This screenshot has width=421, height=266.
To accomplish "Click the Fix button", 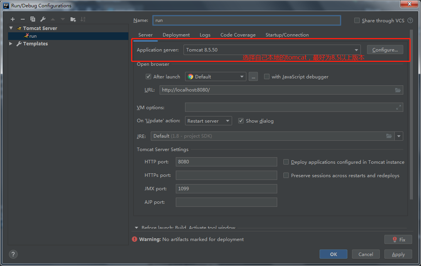I will click(398, 240).
